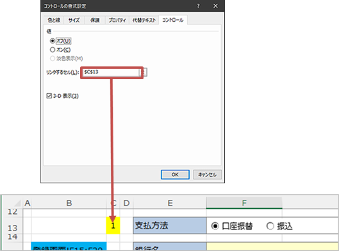Viewport: 339px width, 251px height.
Task: Click the range selector icon beside linked cell field
Action: 145,72
